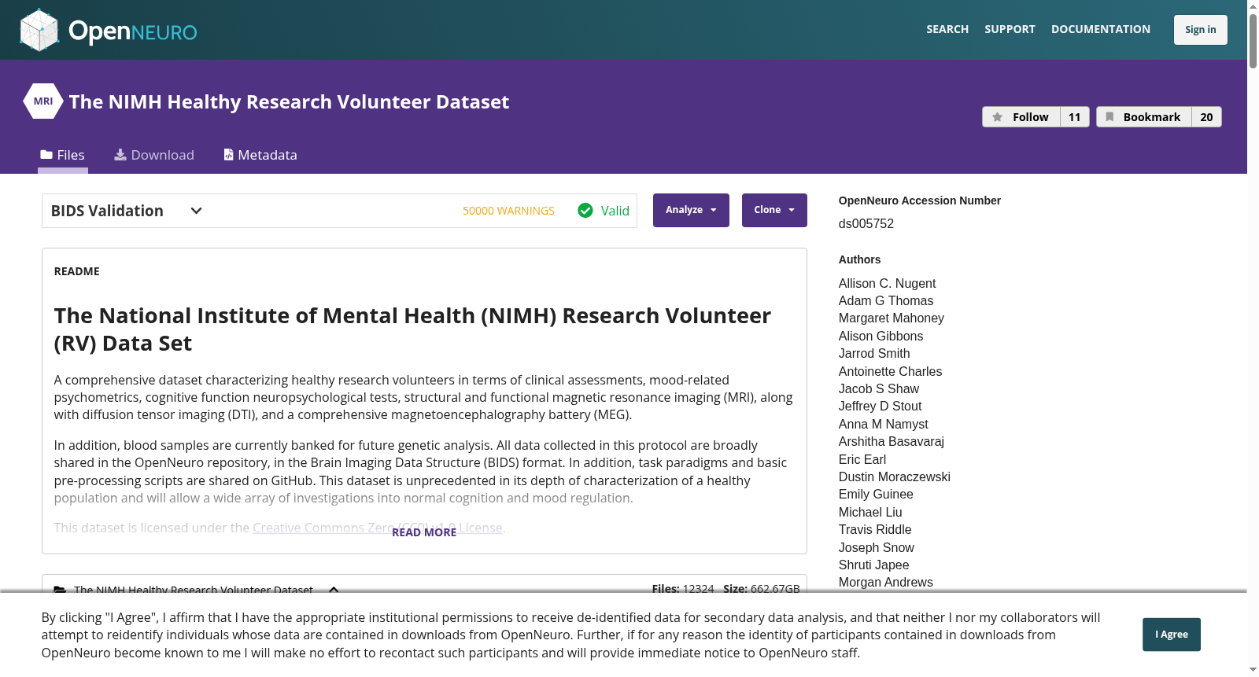
Task: Click the MRI hexagon modality badge
Action: 43,101
